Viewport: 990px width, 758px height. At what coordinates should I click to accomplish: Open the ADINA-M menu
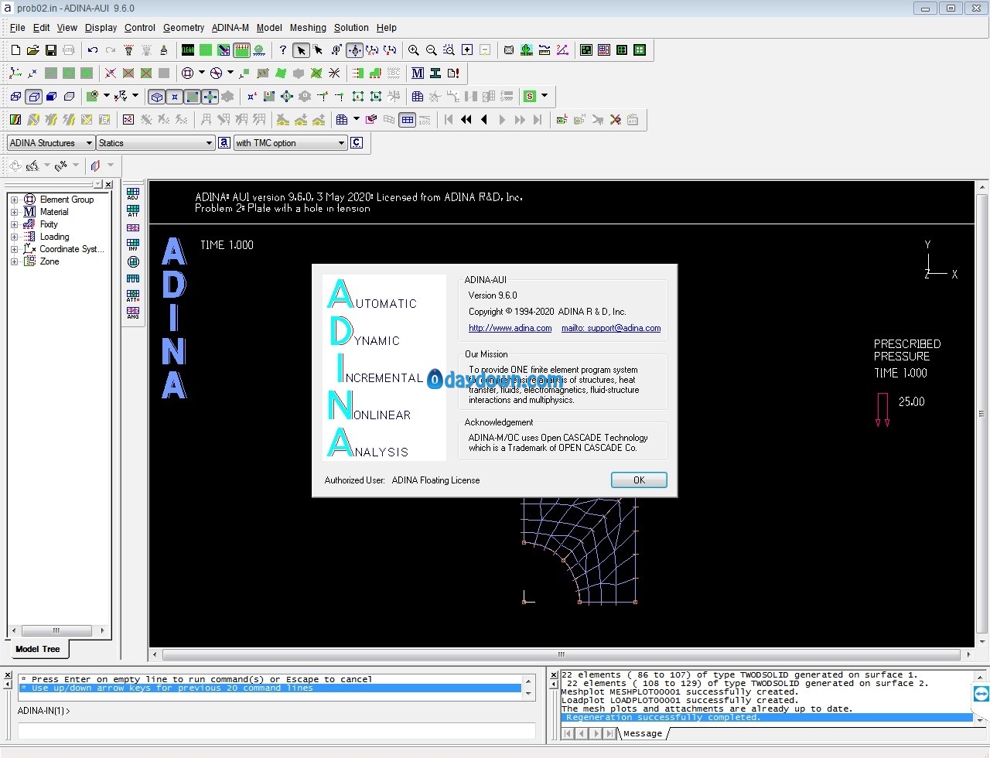click(230, 28)
